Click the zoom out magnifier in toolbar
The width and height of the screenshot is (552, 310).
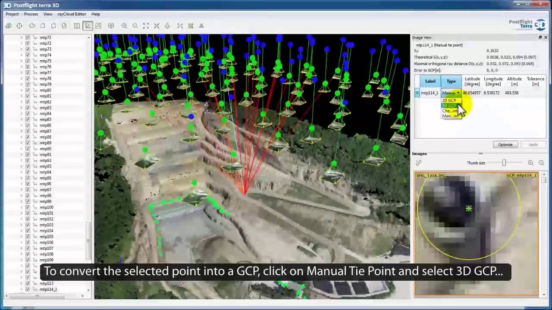pos(135,26)
